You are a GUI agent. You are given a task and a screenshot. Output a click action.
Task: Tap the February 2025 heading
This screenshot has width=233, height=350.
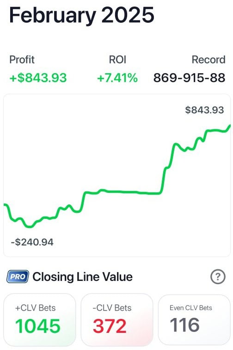[x=82, y=15]
